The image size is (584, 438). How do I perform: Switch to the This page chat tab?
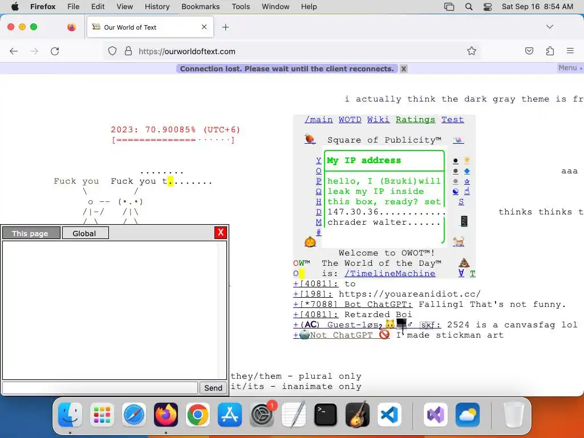(31, 233)
